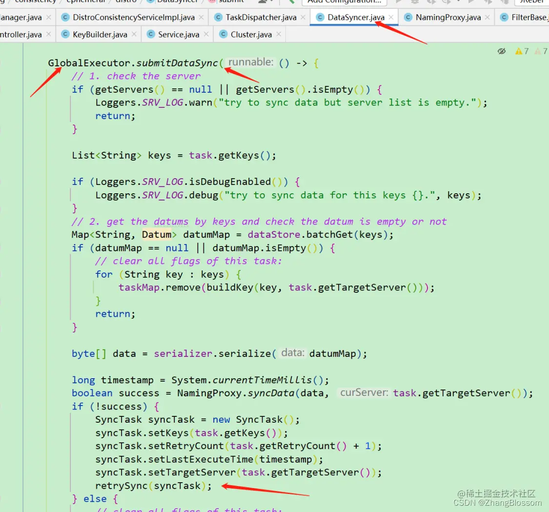
Task: Click the NamingProxy.syncData call
Action: 236,393
